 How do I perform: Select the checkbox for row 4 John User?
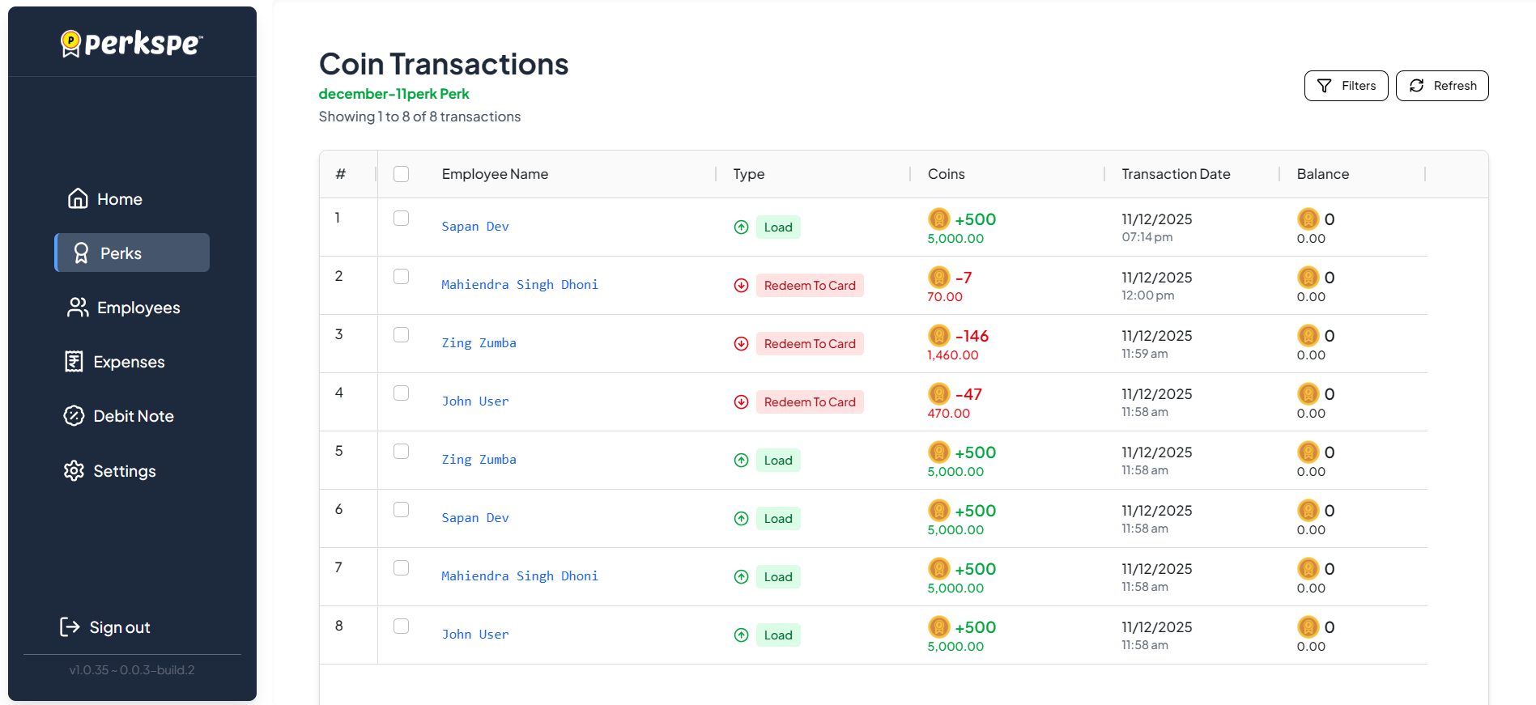(401, 393)
